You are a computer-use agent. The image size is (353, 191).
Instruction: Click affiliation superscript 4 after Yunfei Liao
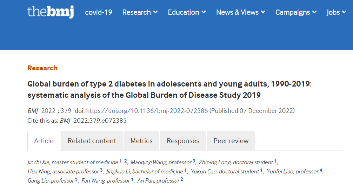pyautogui.click(x=321, y=170)
